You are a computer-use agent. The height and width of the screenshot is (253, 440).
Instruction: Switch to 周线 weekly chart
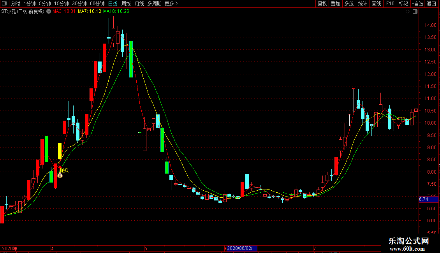pyautogui.click(x=126, y=4)
